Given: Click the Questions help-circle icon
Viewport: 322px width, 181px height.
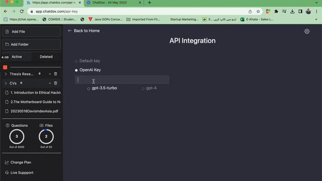Looking at the screenshot, I should (x=8, y=125).
